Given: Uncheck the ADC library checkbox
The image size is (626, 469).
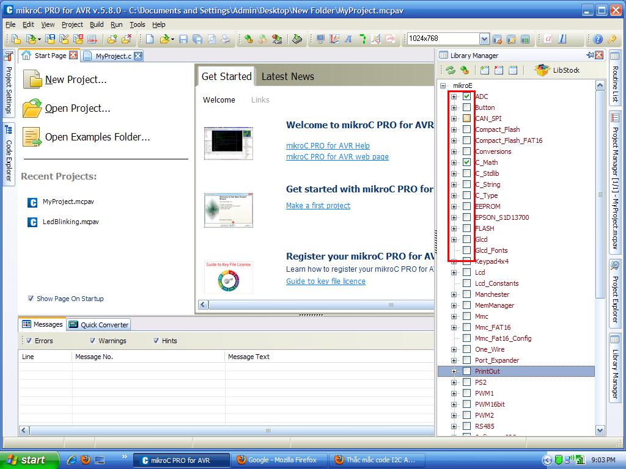Looking at the screenshot, I should click(x=466, y=96).
